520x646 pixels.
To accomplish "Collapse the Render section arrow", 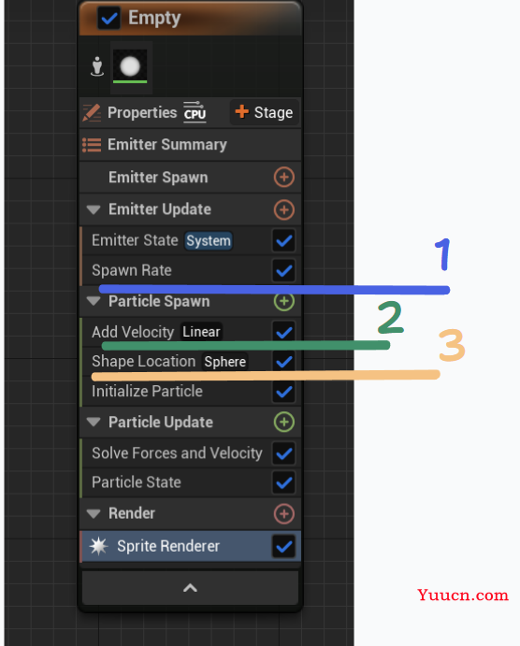I will (94, 514).
